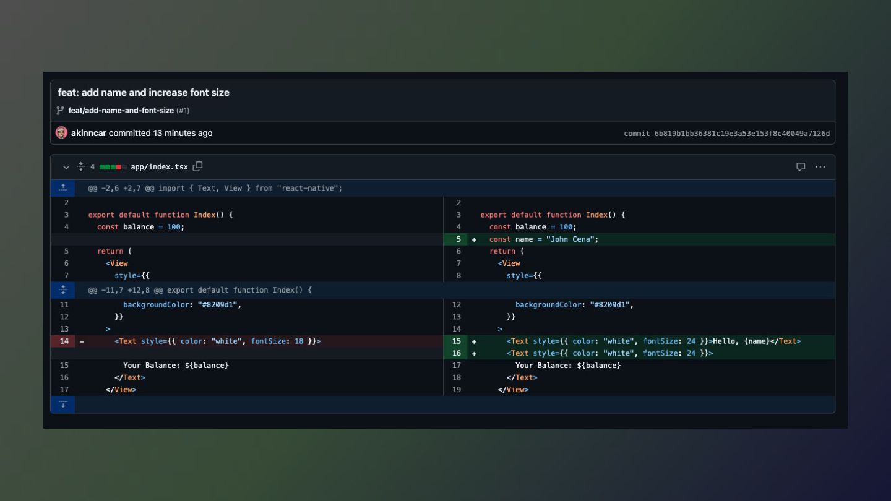Click the expand all lines icon
891x501 pixels.
click(80, 167)
